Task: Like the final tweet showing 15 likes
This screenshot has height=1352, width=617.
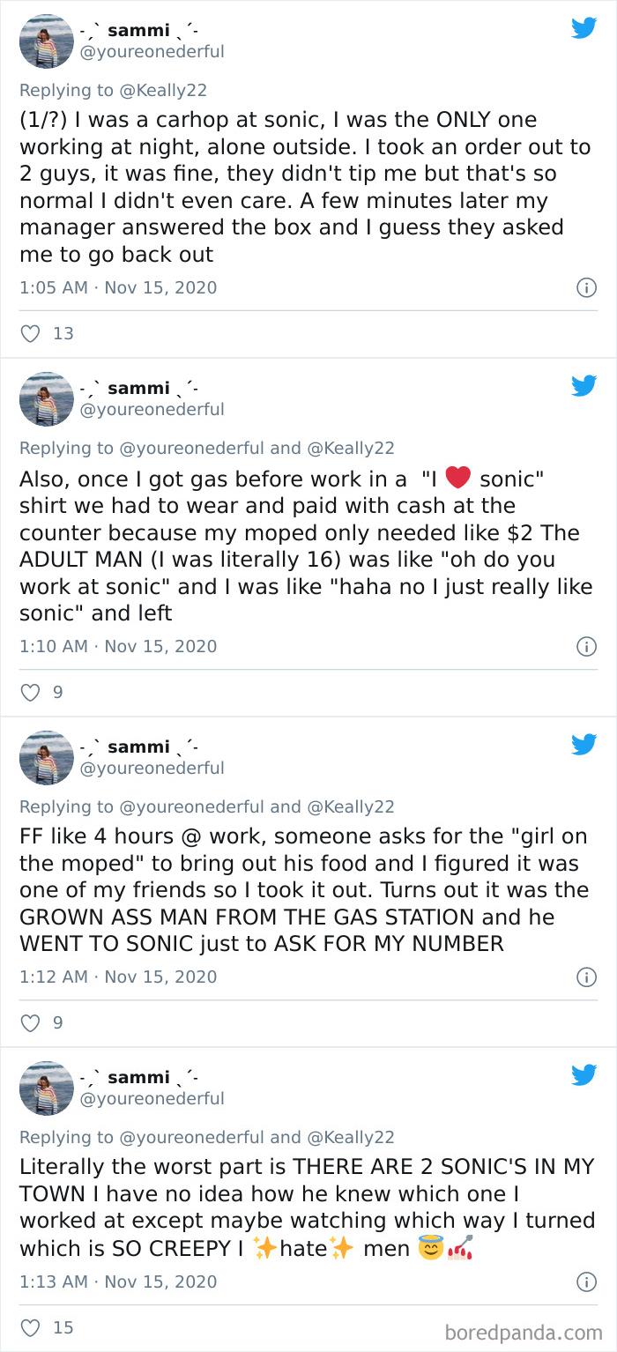Action: [x=29, y=1327]
